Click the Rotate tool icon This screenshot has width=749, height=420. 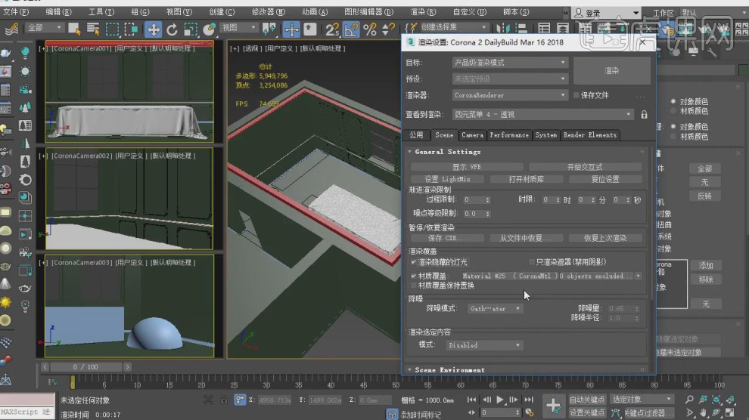pyautogui.click(x=172, y=29)
